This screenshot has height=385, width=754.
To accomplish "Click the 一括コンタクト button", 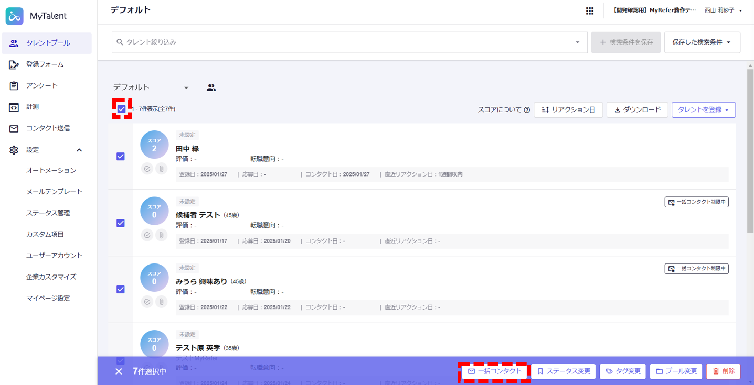I will 494,371.
